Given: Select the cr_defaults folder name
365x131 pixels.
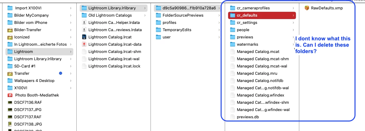Looking at the screenshot, I should pyautogui.click(x=247, y=15).
